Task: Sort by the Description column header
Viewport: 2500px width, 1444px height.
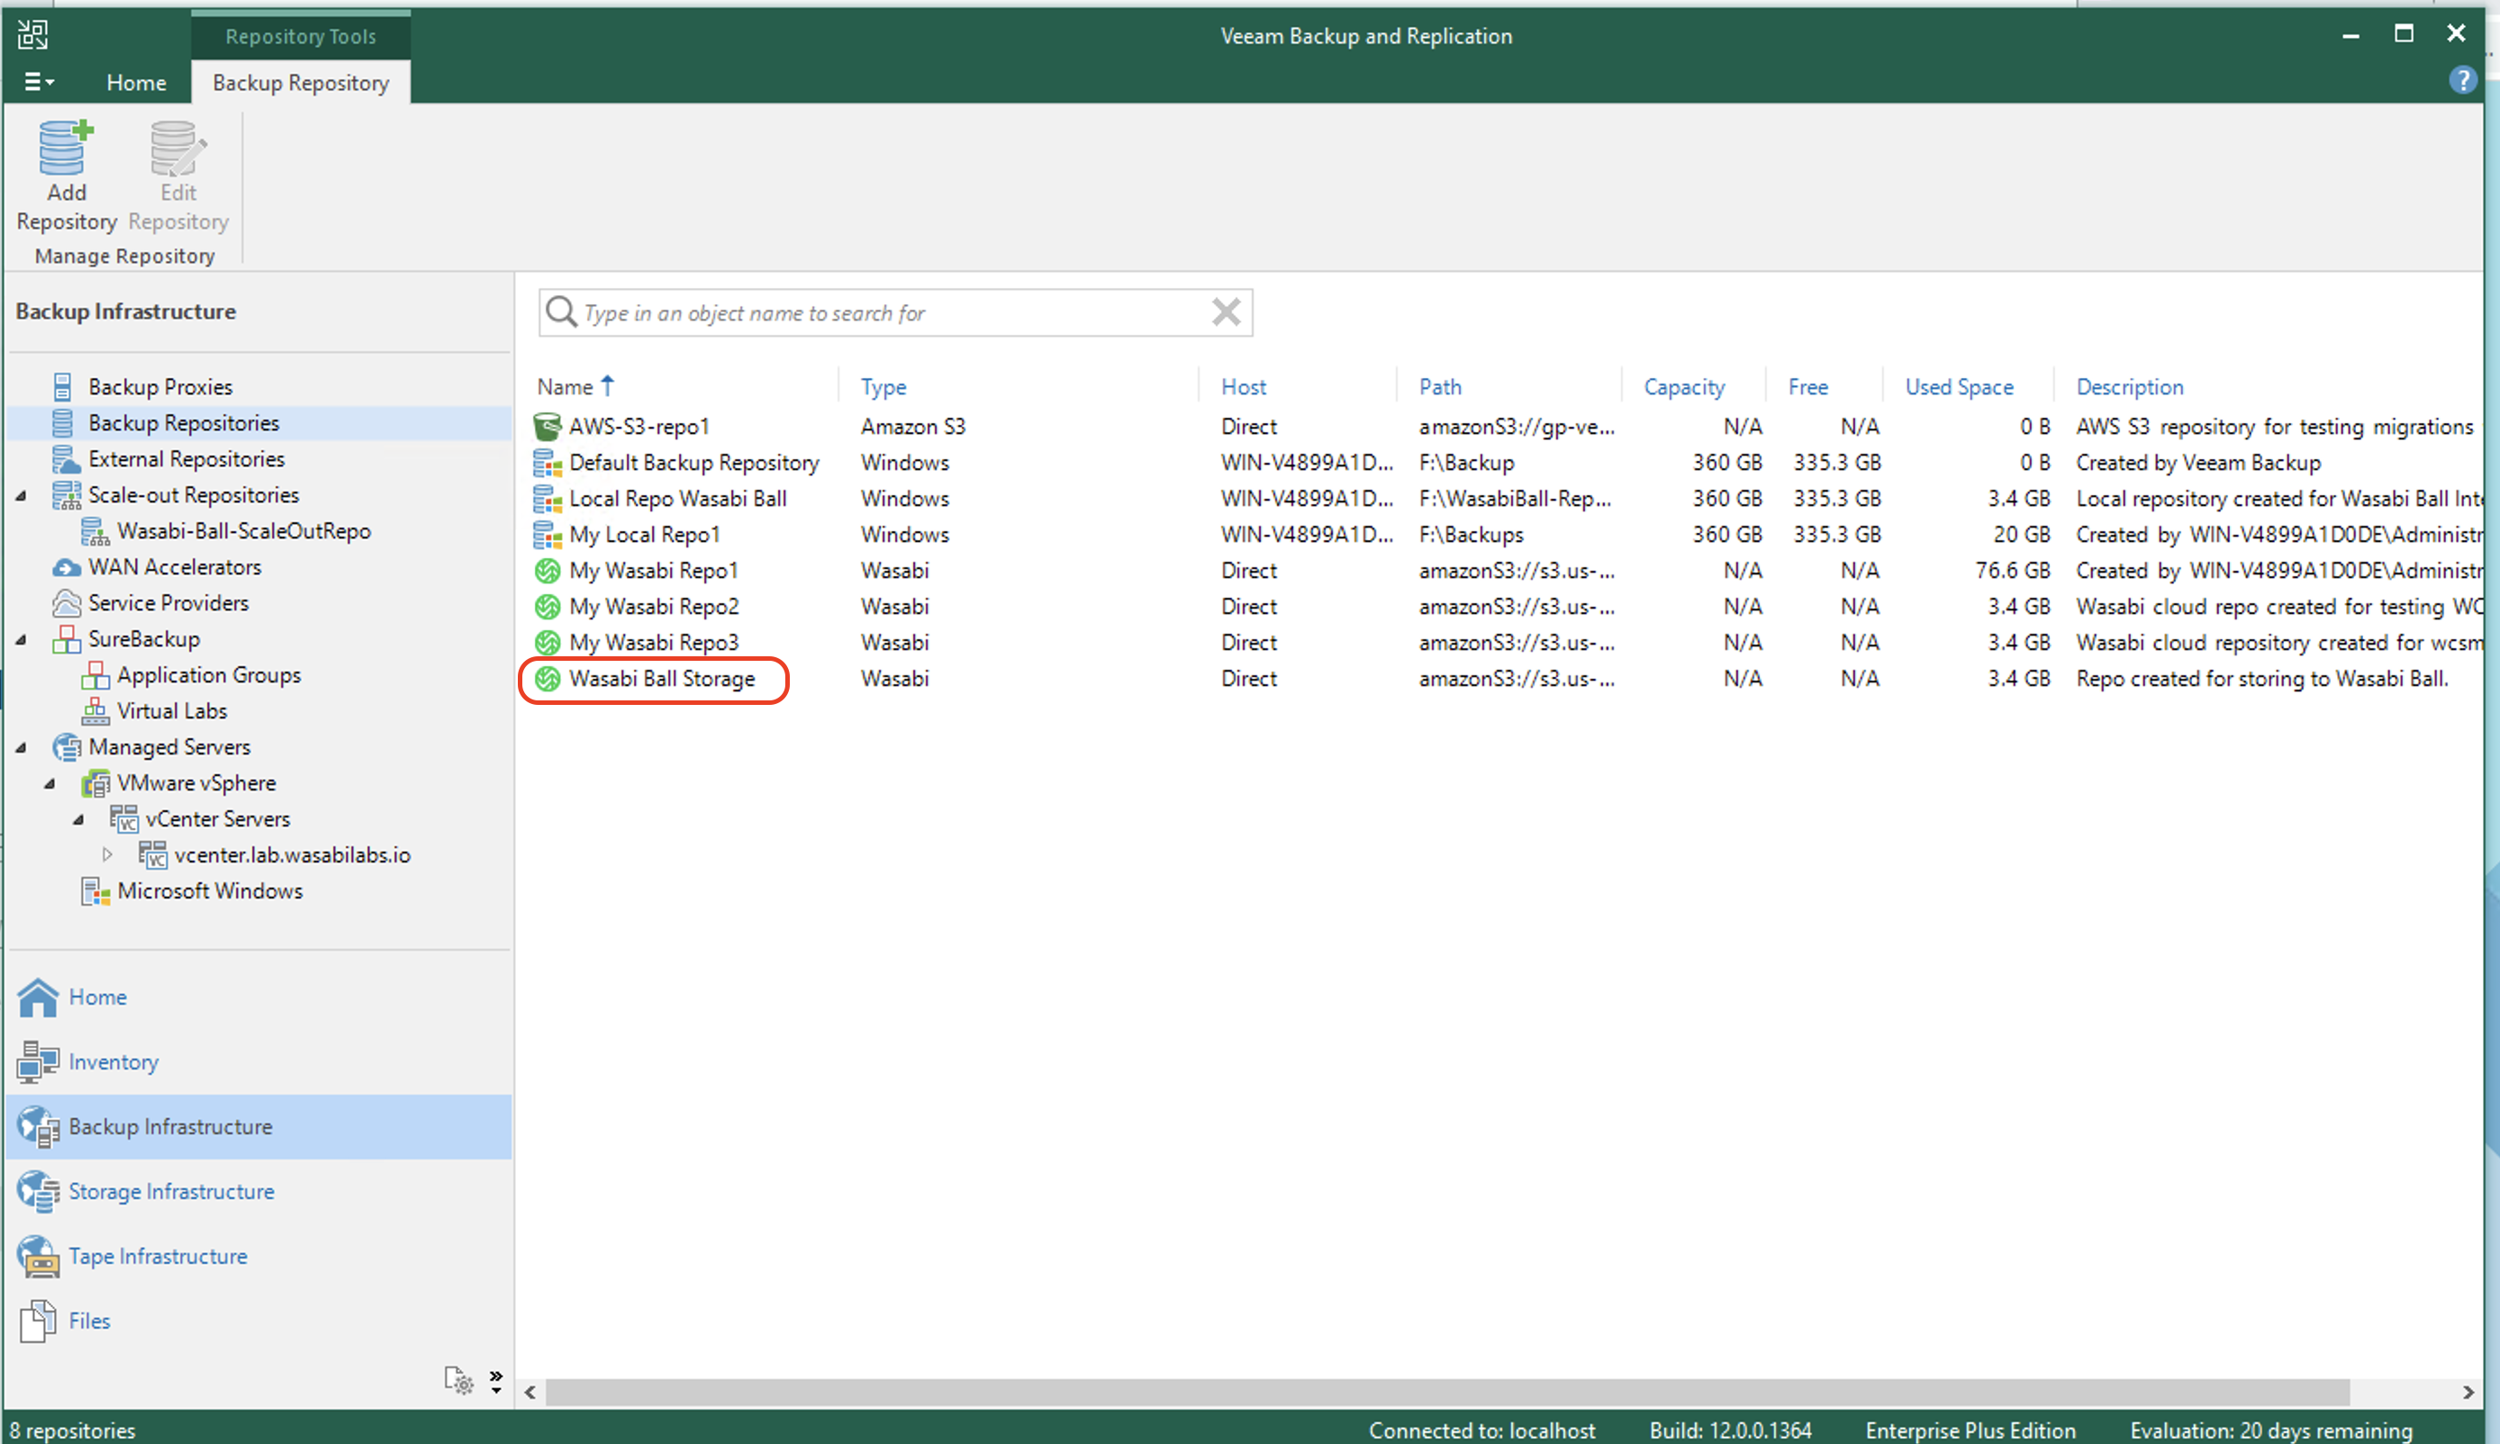Action: (x=2129, y=387)
